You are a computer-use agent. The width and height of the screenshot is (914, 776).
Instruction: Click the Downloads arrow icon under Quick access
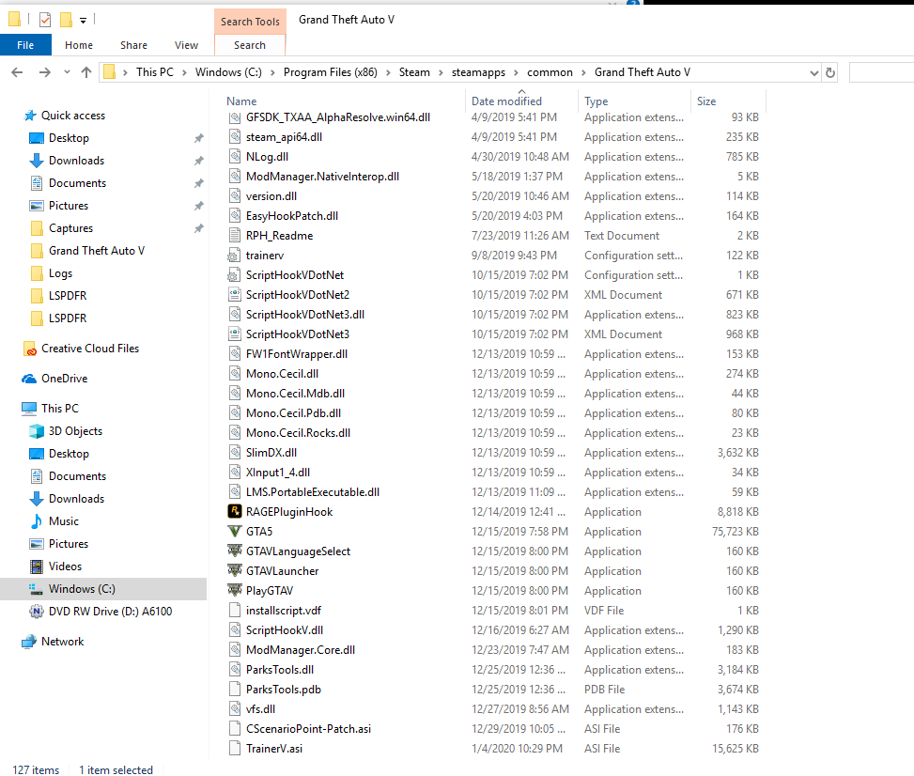(36, 161)
